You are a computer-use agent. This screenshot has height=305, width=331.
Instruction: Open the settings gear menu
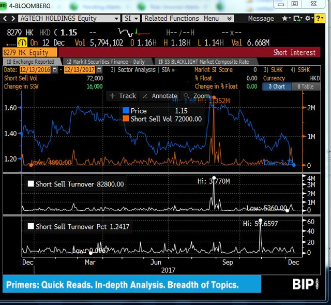[308, 19]
